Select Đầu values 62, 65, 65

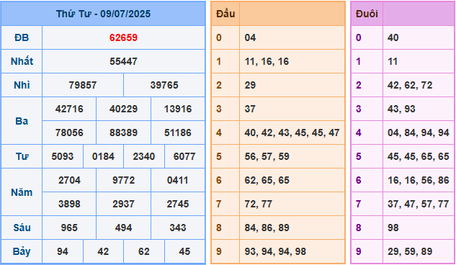[x=267, y=181]
